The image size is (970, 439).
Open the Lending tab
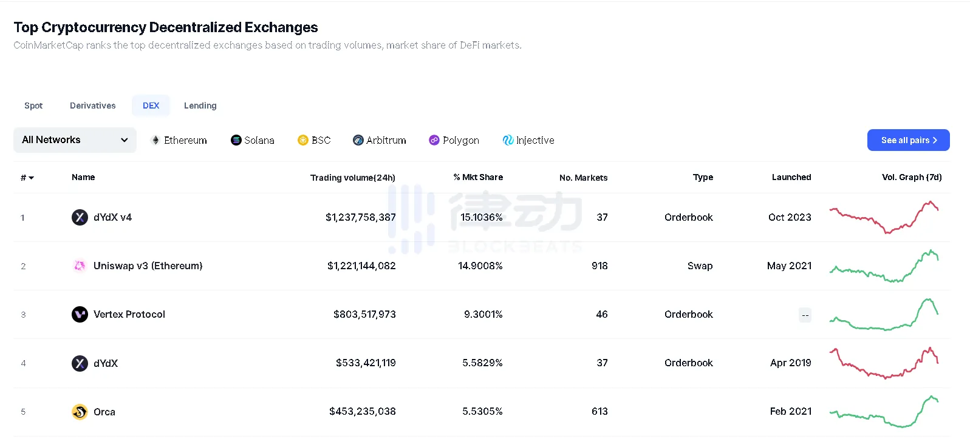click(x=200, y=106)
